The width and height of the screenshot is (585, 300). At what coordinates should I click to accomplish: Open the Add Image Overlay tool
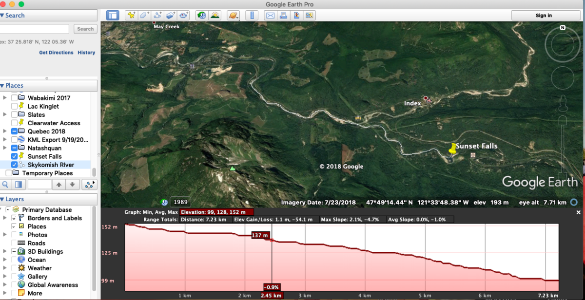tap(170, 15)
